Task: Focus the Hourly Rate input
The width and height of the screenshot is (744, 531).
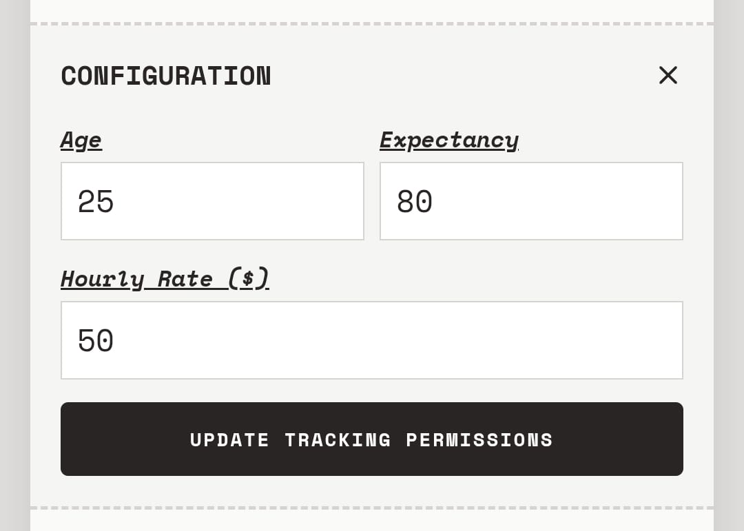Action: (x=372, y=340)
